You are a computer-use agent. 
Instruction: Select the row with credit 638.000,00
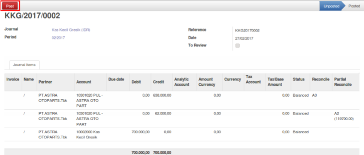pos(162,95)
